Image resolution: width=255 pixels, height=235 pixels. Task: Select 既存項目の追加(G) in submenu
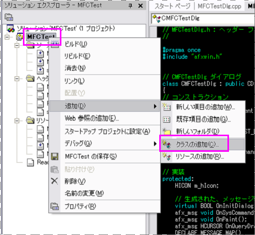[x=203, y=119]
